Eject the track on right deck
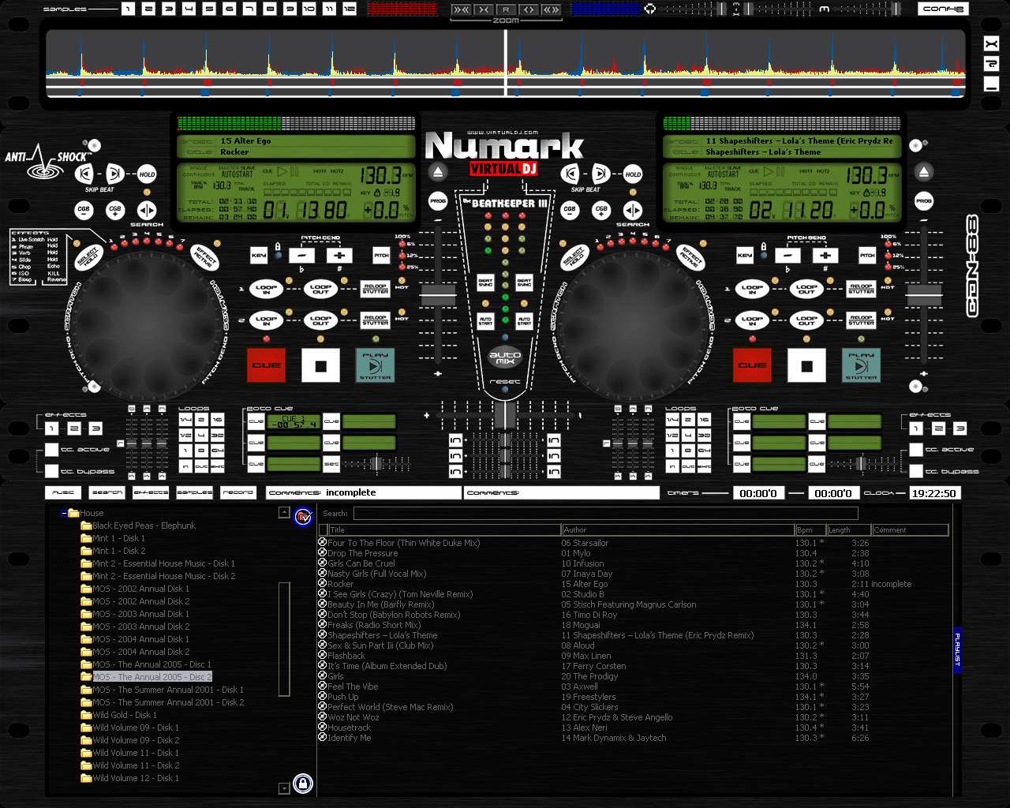Viewport: 1010px width, 808px height. [924, 172]
